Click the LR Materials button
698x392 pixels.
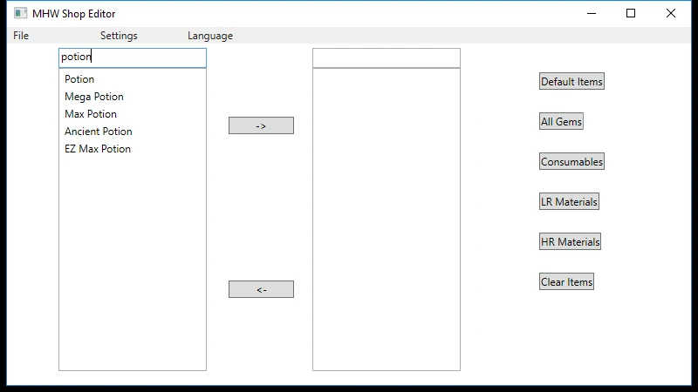pyautogui.click(x=569, y=202)
